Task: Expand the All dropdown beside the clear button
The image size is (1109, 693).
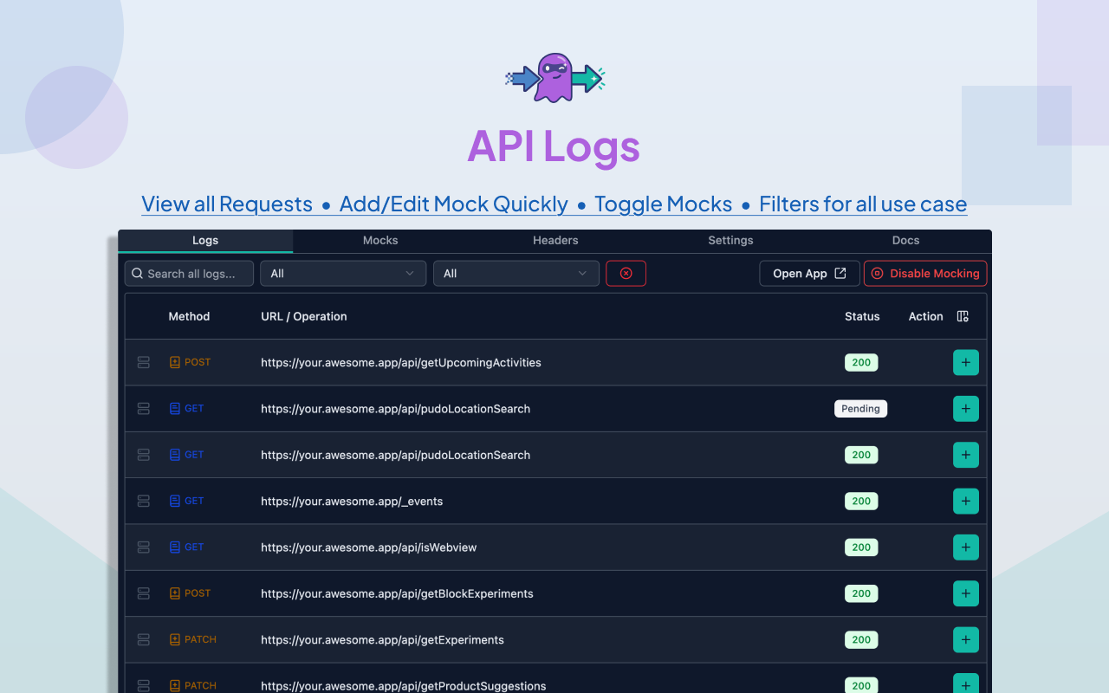Action: pyautogui.click(x=516, y=274)
